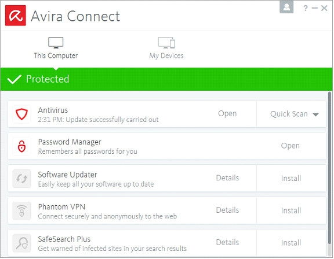334x259 pixels.
Task: Open help via the question mark icon
Action: [x=306, y=8]
